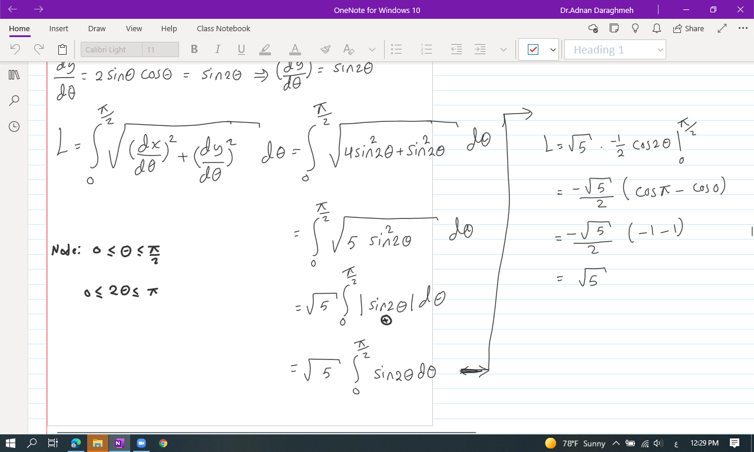Open the tags dropdown arrow
Image resolution: width=754 pixels, height=452 pixels.
coord(553,50)
